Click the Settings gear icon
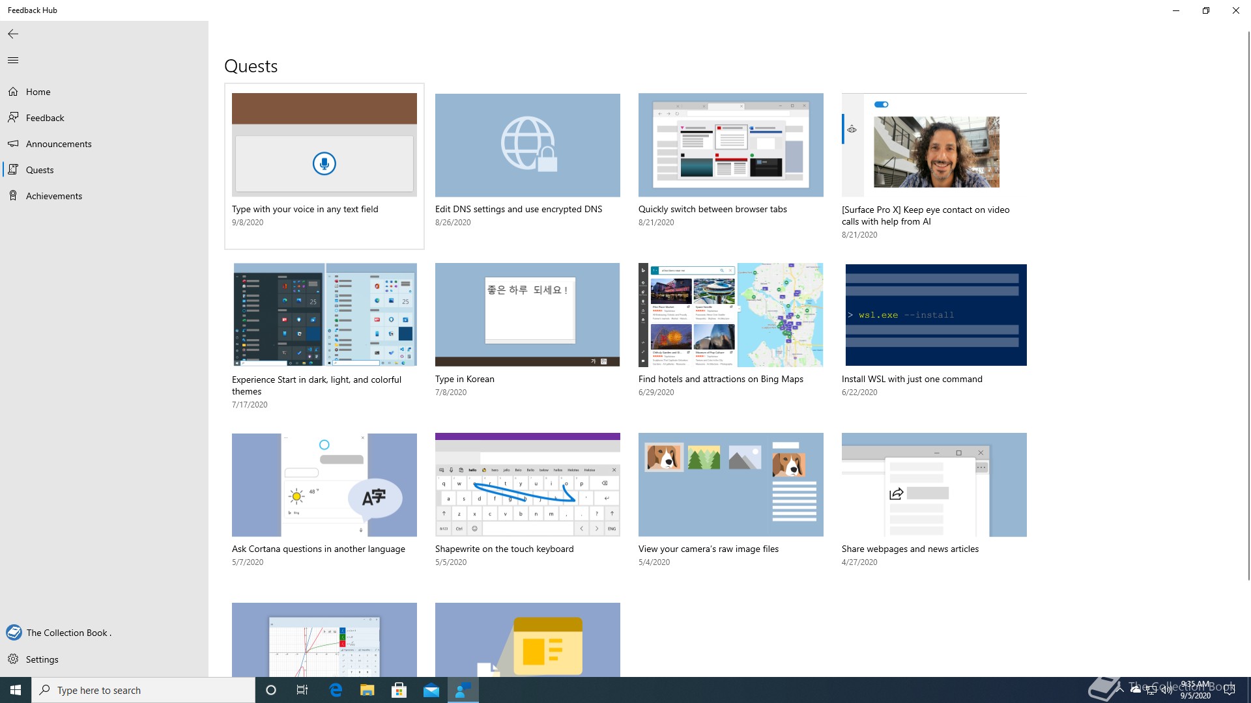1251x703 pixels. click(x=13, y=659)
